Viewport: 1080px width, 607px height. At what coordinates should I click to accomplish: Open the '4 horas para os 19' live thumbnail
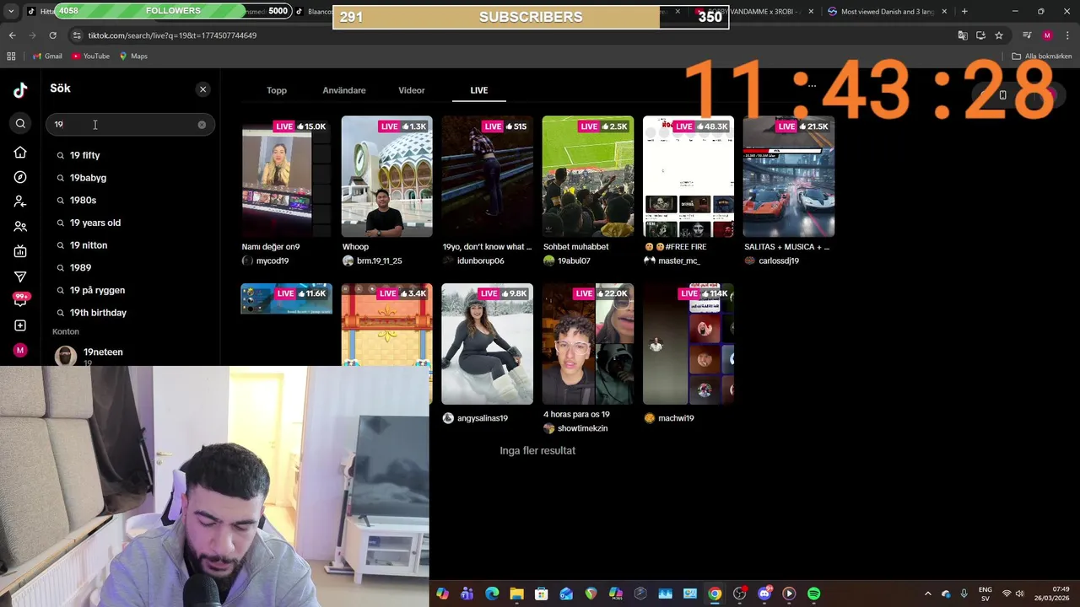587,344
